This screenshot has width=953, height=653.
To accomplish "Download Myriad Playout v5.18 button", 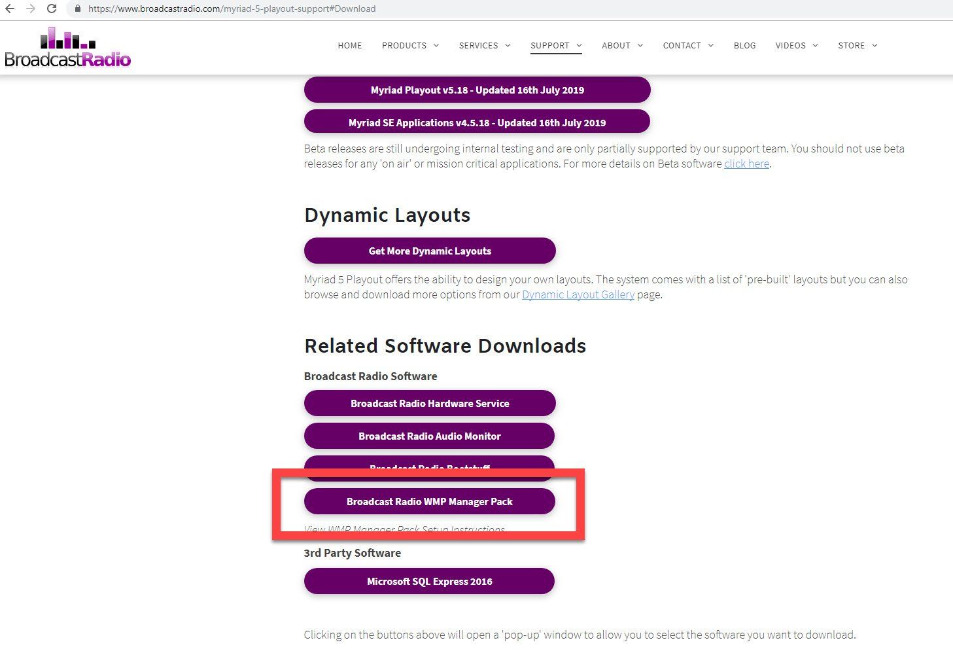I will click(x=477, y=90).
